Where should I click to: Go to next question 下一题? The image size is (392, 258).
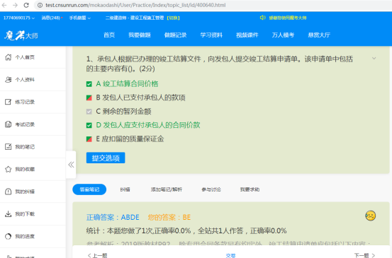tap(365, 255)
